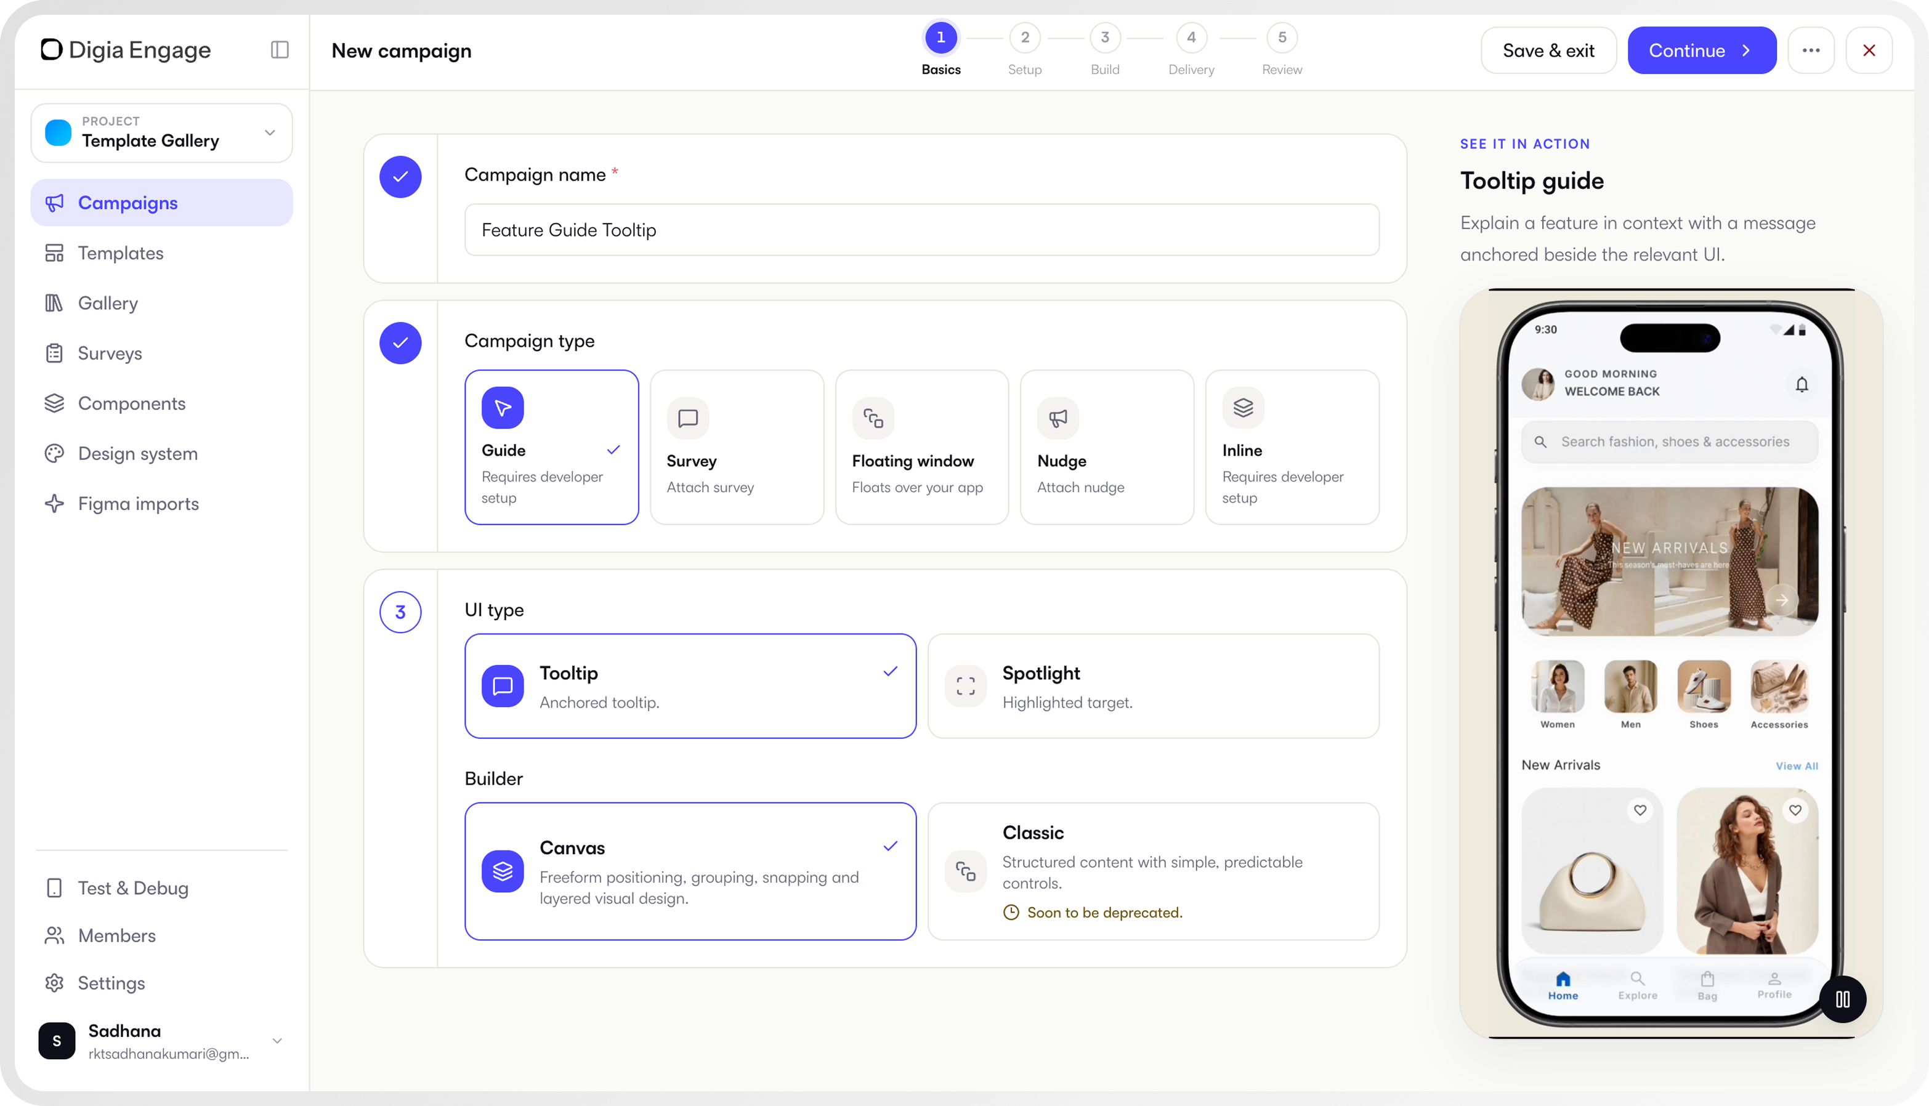Go to step 5 Review
Viewport: 1929px width, 1106px height.
click(x=1282, y=50)
